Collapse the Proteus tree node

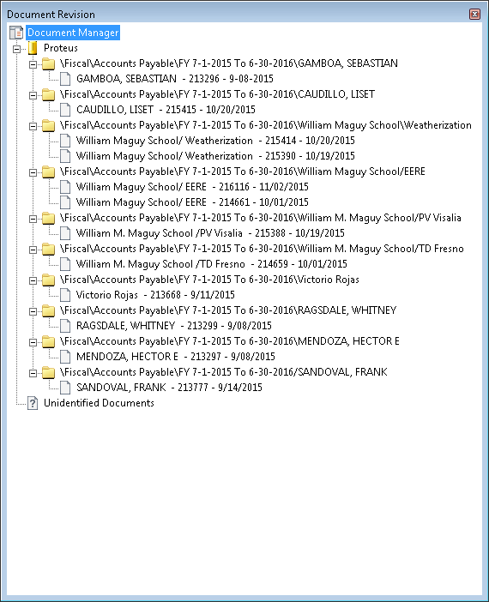coord(16,49)
